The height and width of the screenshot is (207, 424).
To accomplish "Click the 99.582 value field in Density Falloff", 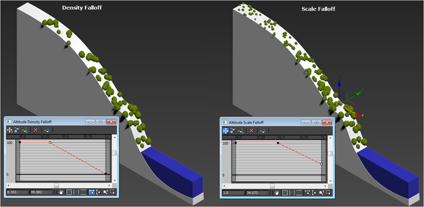I will pyautogui.click(x=41, y=192).
